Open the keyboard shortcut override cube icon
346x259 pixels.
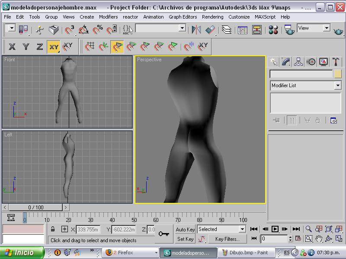[x=54, y=30]
